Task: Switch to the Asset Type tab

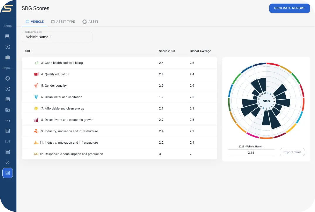Action: [x=63, y=22]
